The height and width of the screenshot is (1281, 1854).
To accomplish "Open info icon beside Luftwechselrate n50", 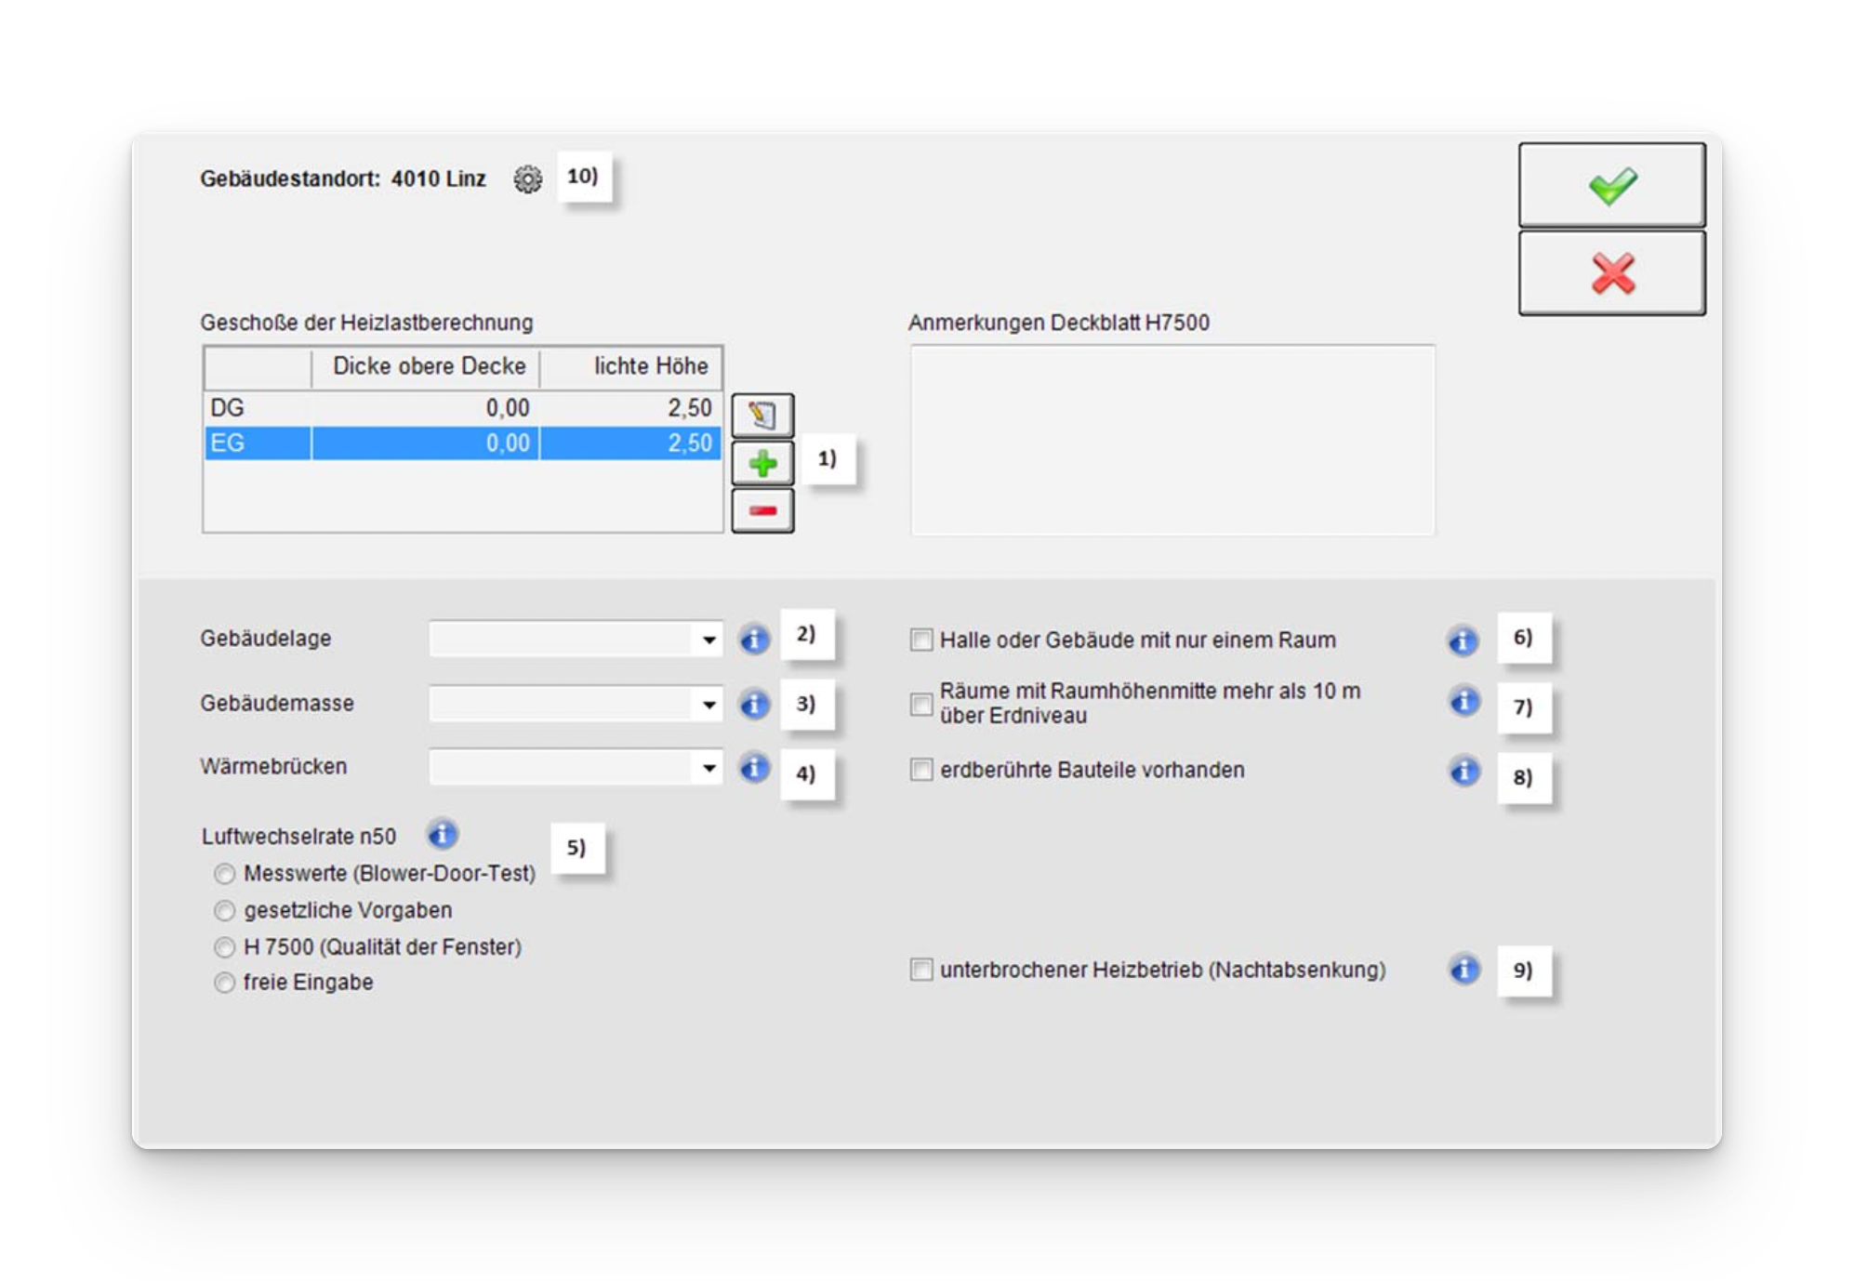I will [x=443, y=835].
